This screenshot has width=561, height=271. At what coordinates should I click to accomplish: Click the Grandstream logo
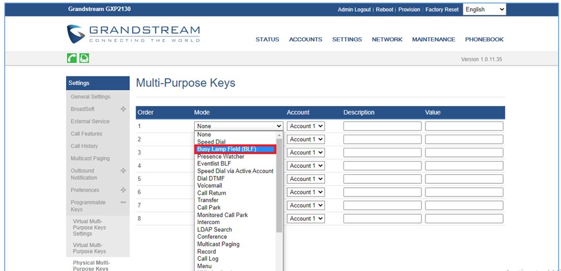pos(133,33)
